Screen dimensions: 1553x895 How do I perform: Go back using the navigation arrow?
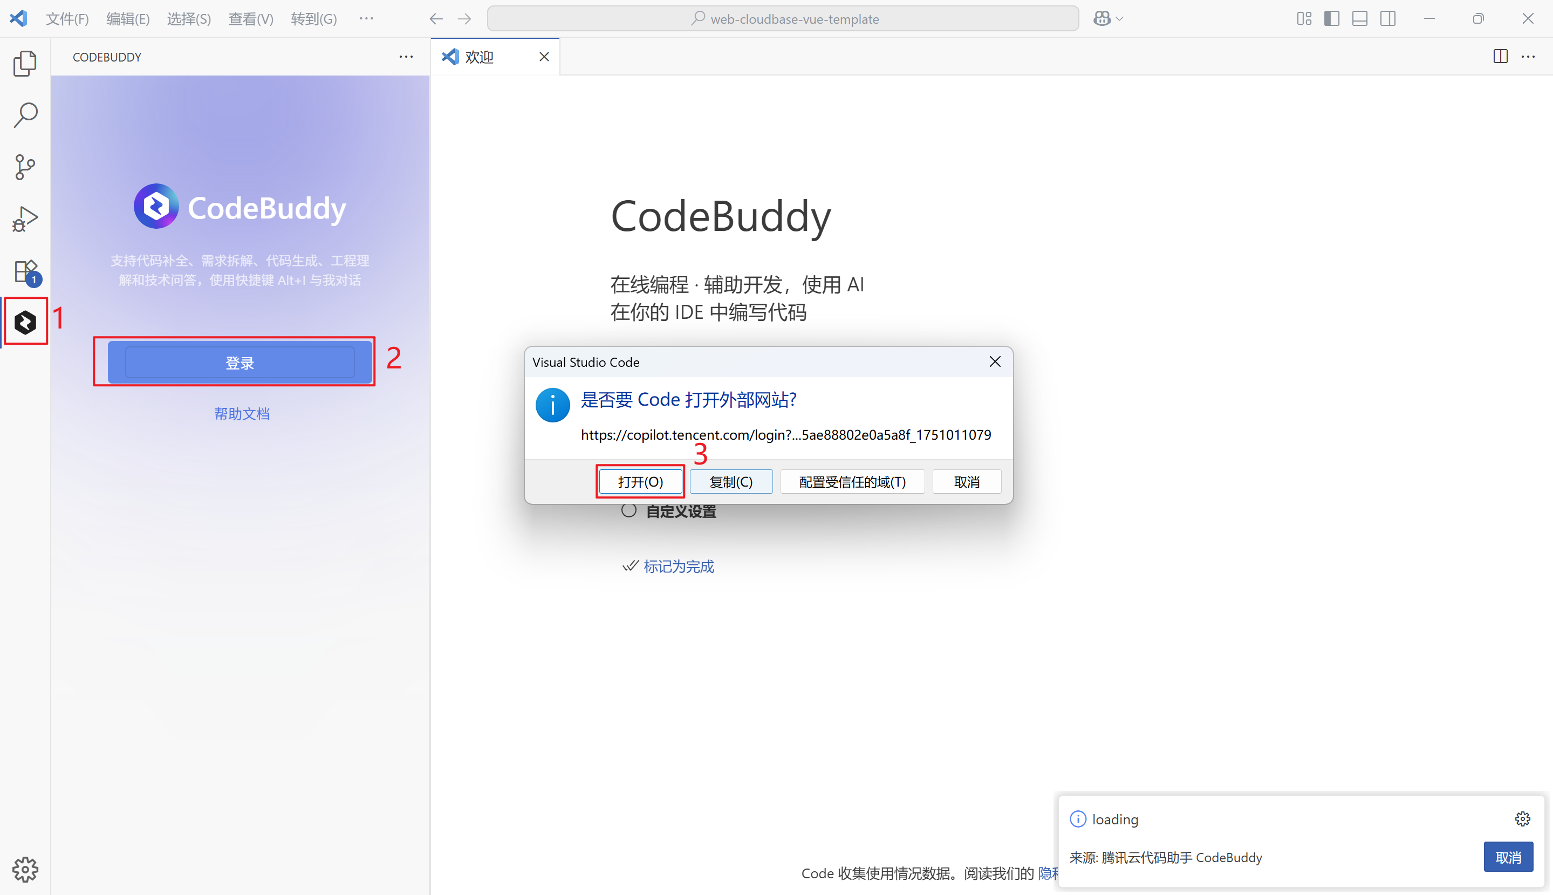point(436,19)
